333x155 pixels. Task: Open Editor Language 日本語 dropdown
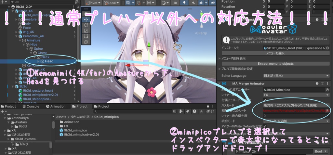(x=296, y=76)
